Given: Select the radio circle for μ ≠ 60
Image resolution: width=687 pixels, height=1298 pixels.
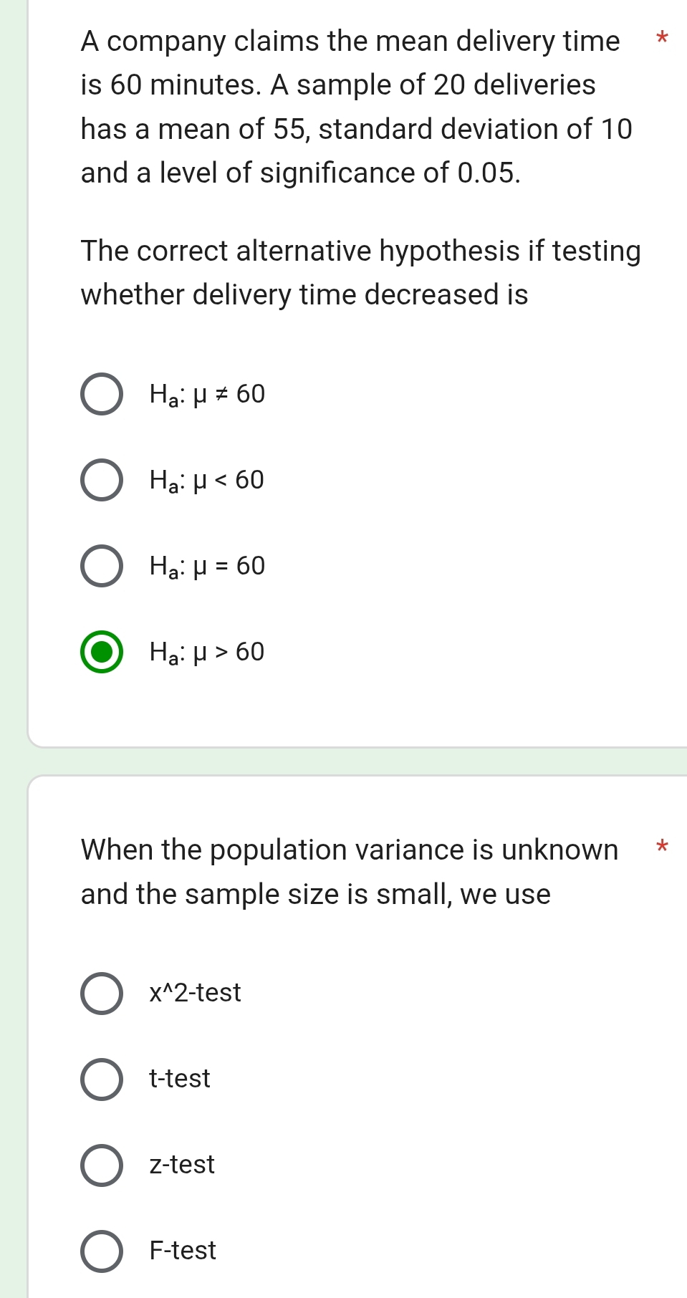Looking at the screenshot, I should pos(101,394).
